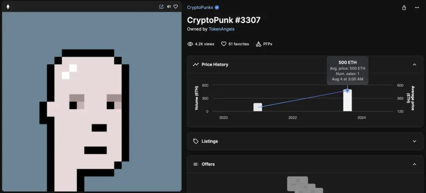Click the large bar before 2024

click(347, 100)
